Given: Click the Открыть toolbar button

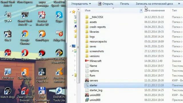Looking at the screenshot, I should click(x=106, y=4).
